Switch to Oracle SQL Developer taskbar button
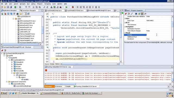Image resolution: width=174 pixels, height=98 pixels. click(x=91, y=93)
